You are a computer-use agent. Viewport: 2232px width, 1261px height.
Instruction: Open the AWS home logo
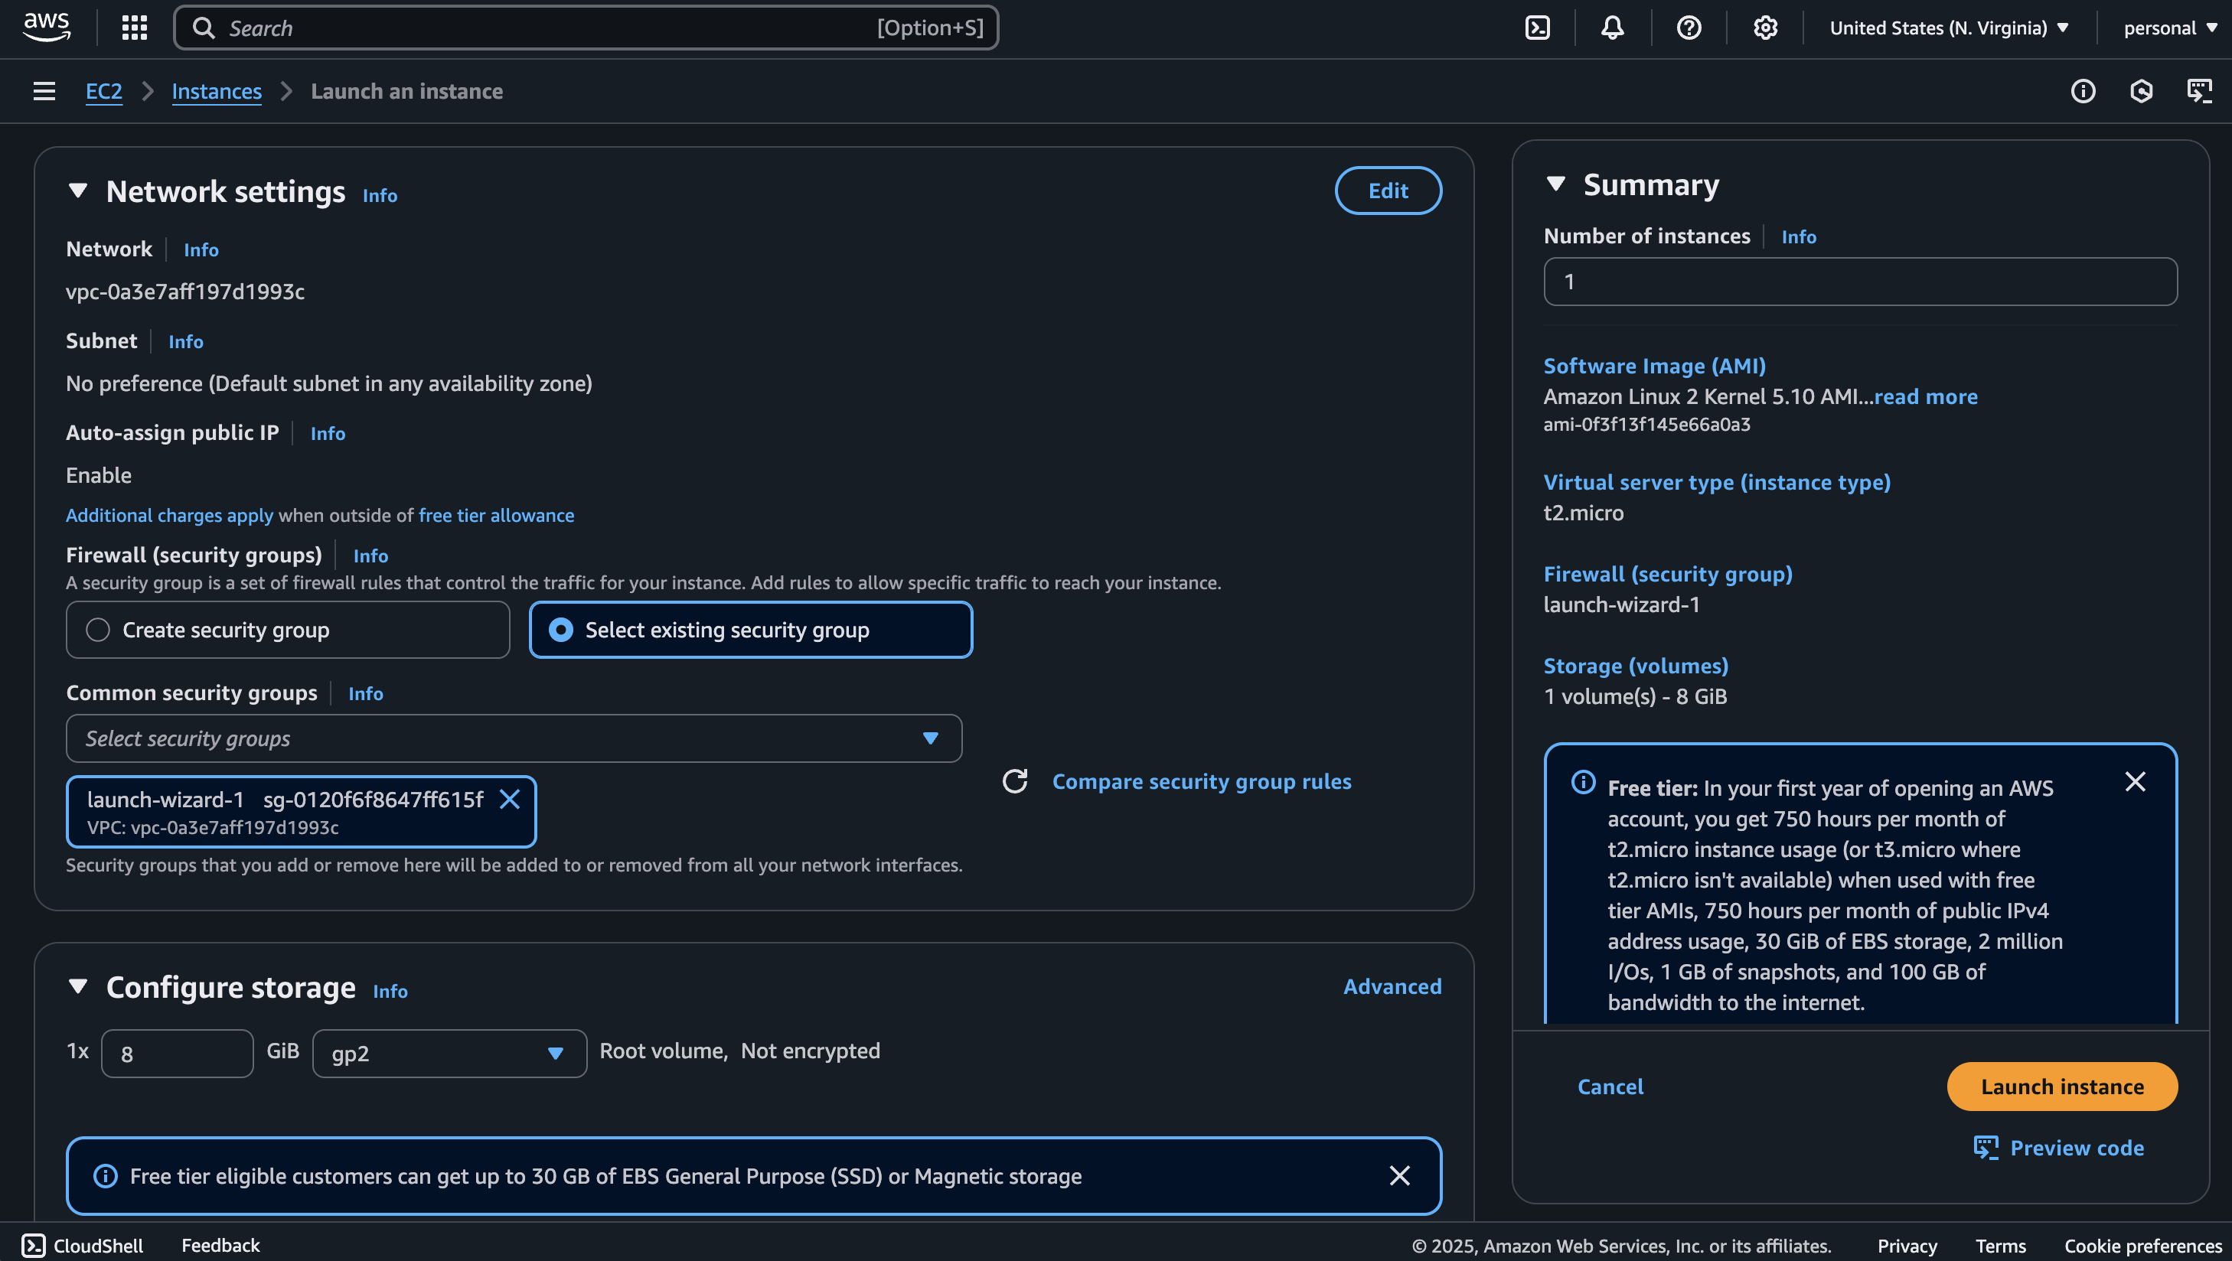tap(47, 28)
